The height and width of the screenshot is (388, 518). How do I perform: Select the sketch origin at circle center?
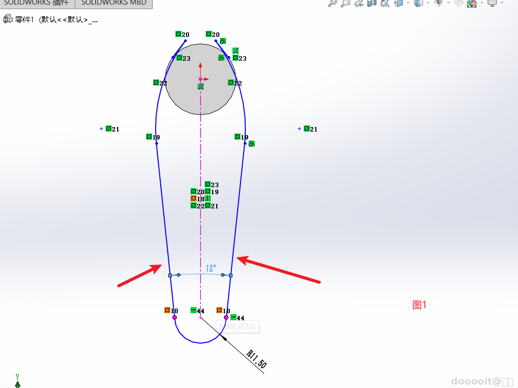200,79
